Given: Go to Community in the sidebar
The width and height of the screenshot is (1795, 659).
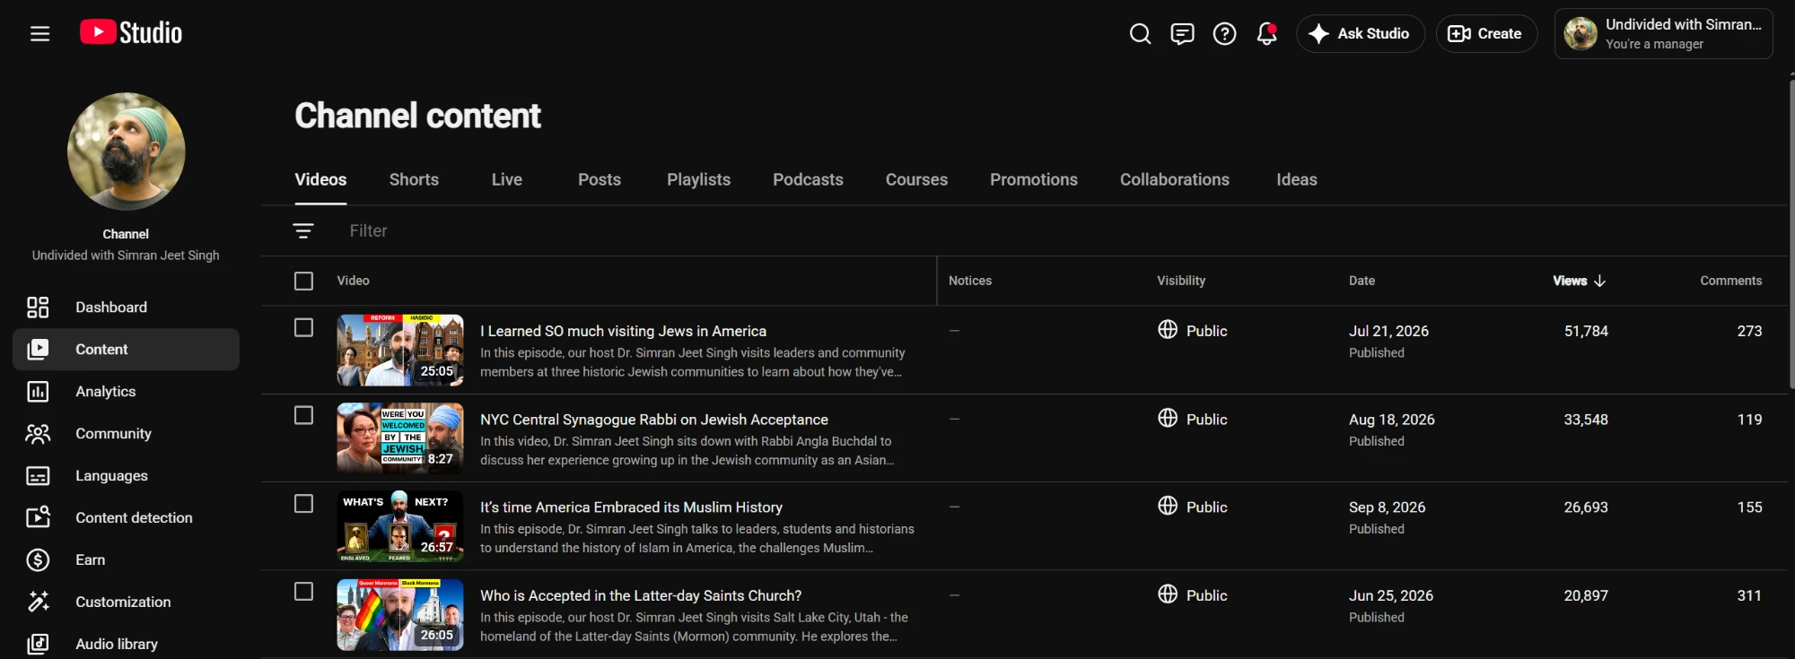Looking at the screenshot, I should coord(126,434).
